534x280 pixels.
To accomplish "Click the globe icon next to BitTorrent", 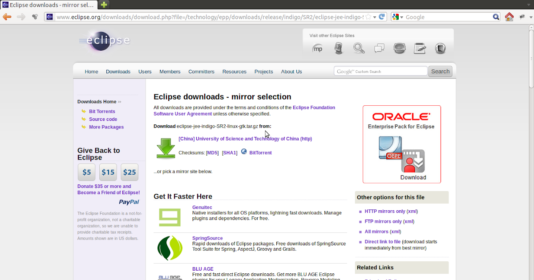I will [244, 152].
